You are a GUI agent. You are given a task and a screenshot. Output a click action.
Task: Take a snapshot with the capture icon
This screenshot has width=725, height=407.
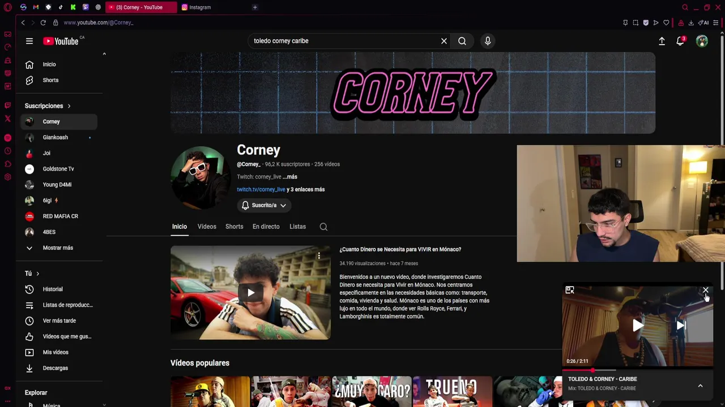pos(636,23)
